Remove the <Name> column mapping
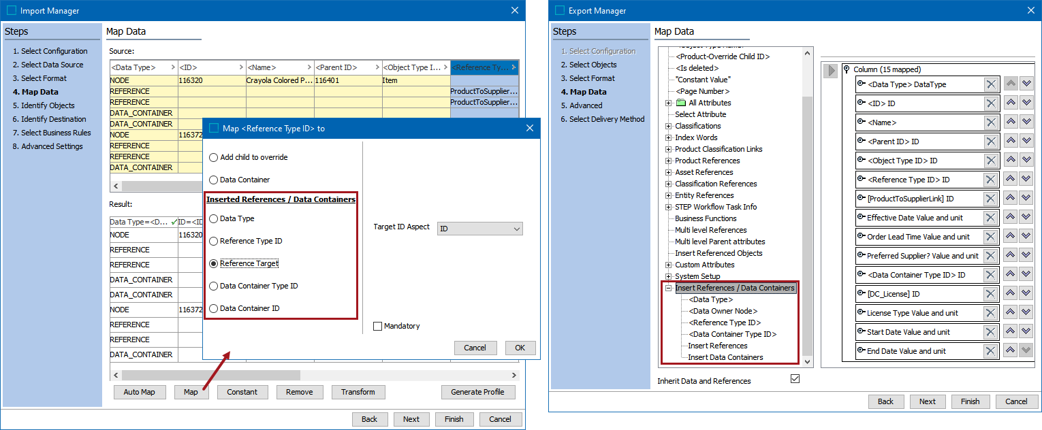The width and height of the screenshot is (1042, 430). [991, 122]
